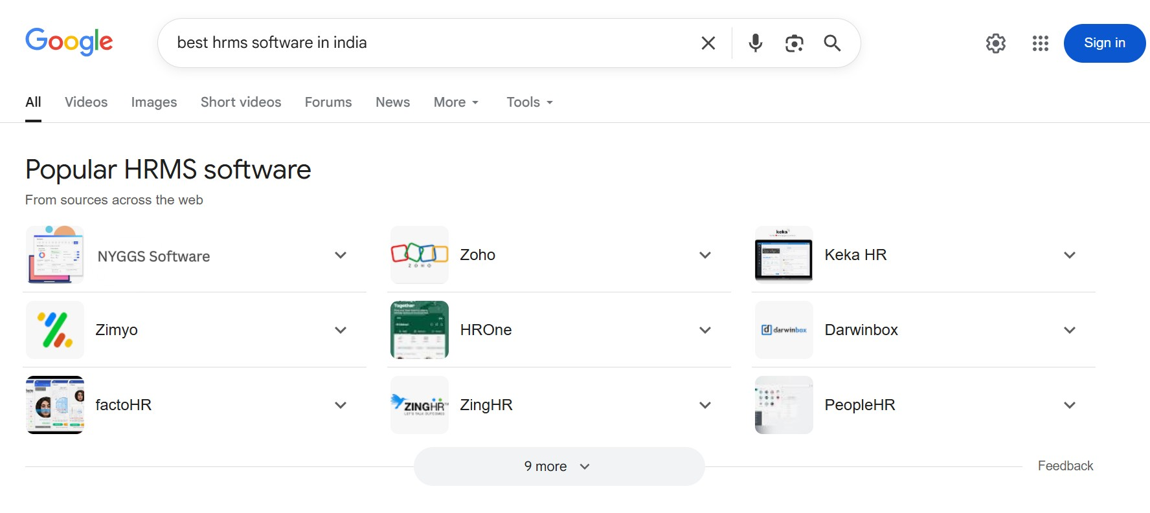
Task: Switch to the Images tab
Action: point(154,102)
